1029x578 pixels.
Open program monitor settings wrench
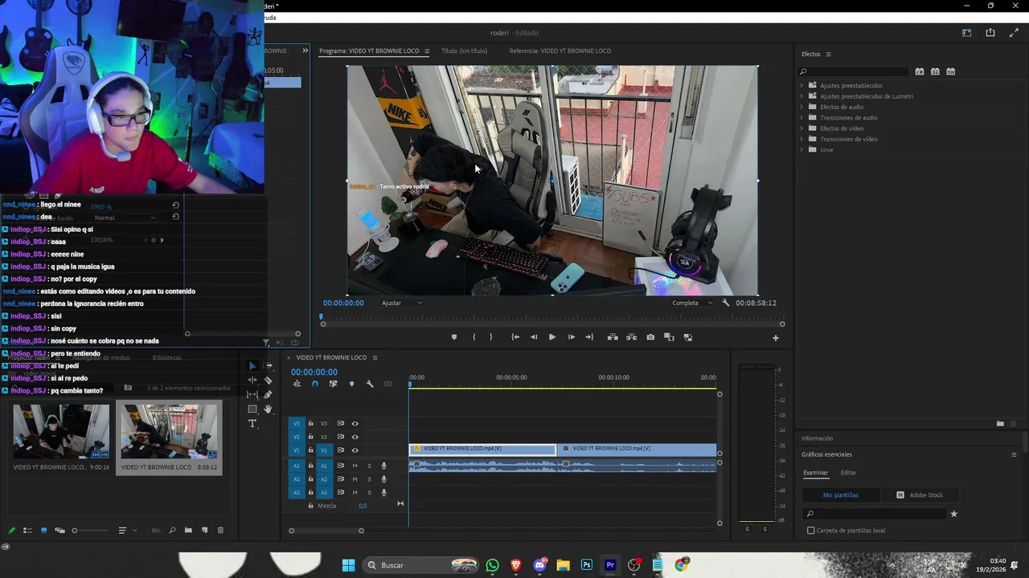(x=726, y=303)
